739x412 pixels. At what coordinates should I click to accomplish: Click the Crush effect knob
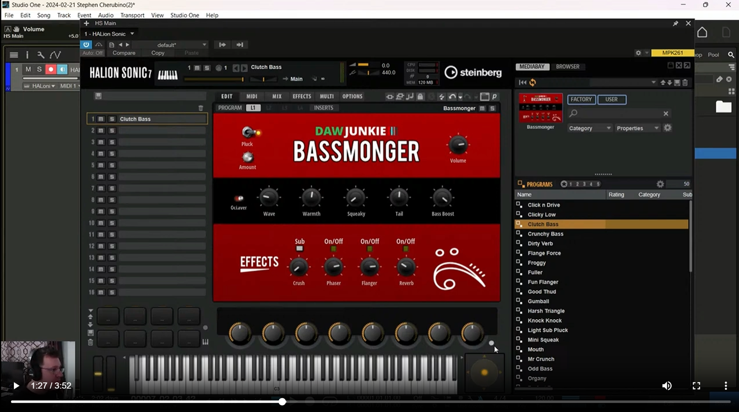pyautogui.click(x=299, y=267)
